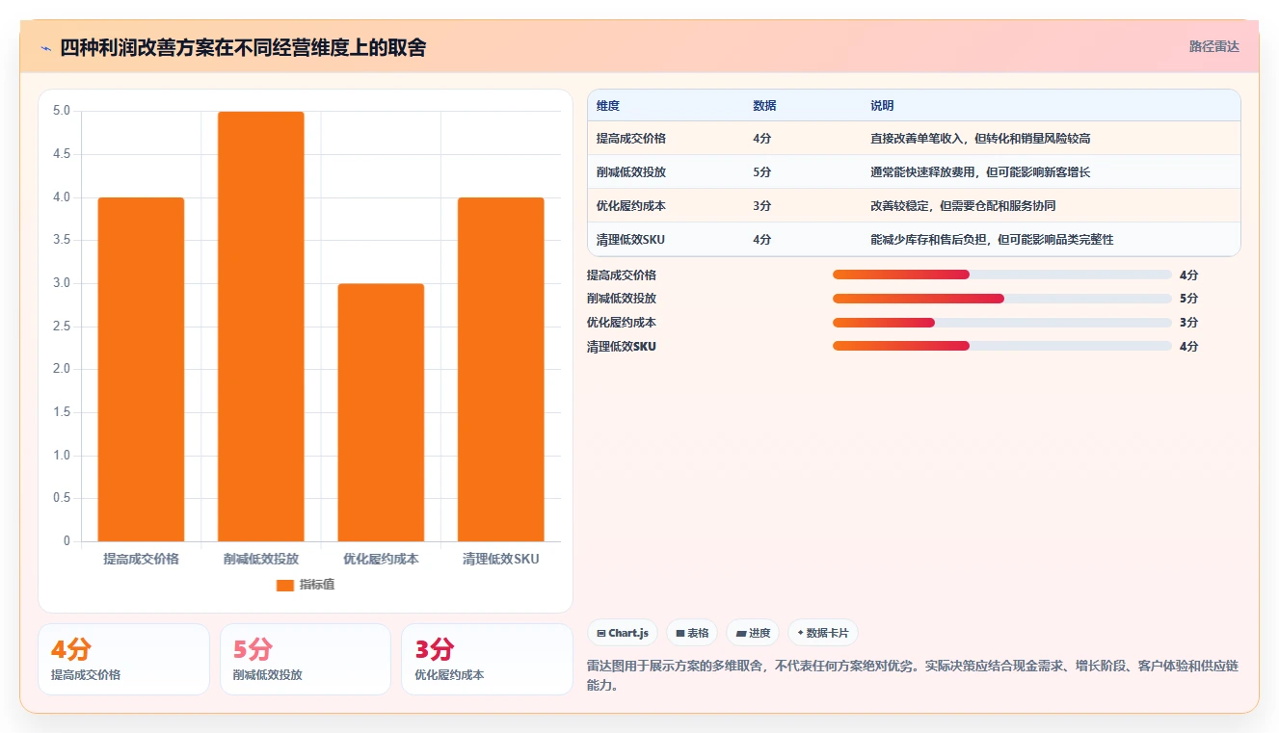The image size is (1279, 733).
Task: Click 清理低效SKU label beside progress bar
Action: click(622, 347)
